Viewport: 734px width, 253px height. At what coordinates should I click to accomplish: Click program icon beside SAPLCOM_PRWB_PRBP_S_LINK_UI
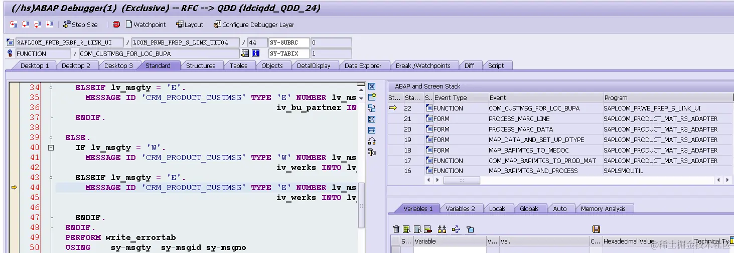pos(10,43)
